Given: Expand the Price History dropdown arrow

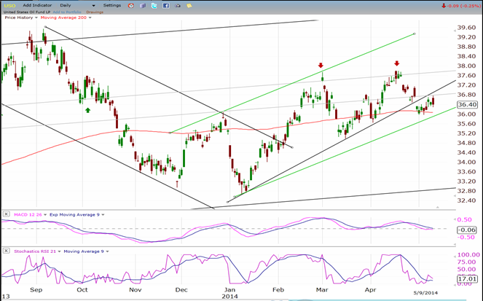Looking at the screenshot, I should tap(36, 18).
